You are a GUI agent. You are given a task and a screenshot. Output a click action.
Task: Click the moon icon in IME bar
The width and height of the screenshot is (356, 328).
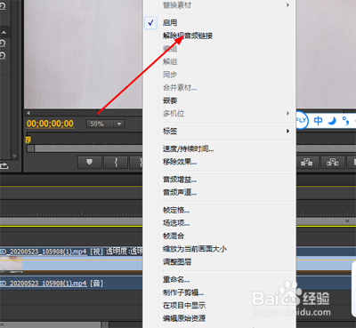click(332, 121)
